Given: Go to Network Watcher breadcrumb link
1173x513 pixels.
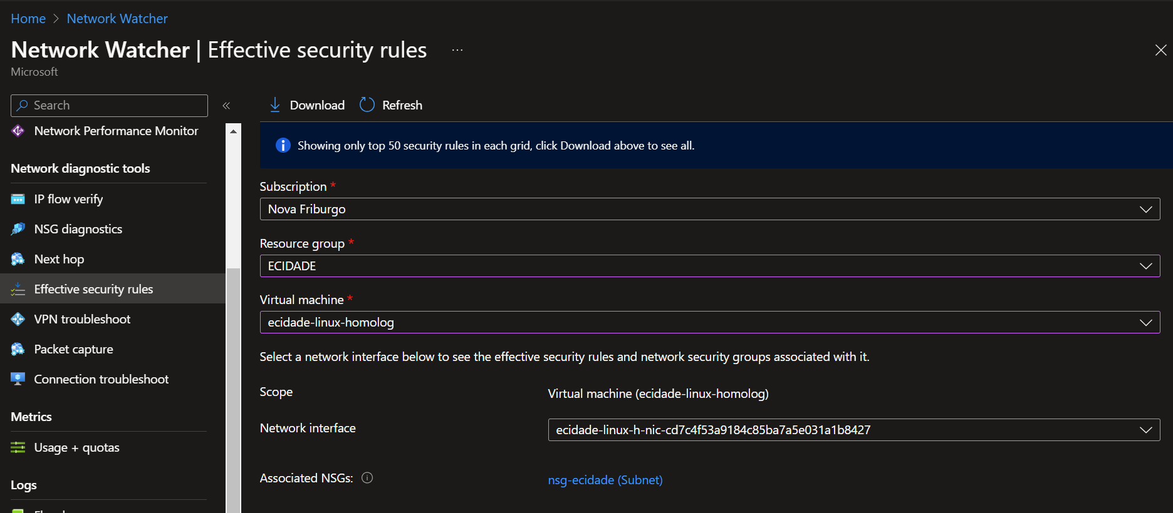Looking at the screenshot, I should pyautogui.click(x=117, y=19).
